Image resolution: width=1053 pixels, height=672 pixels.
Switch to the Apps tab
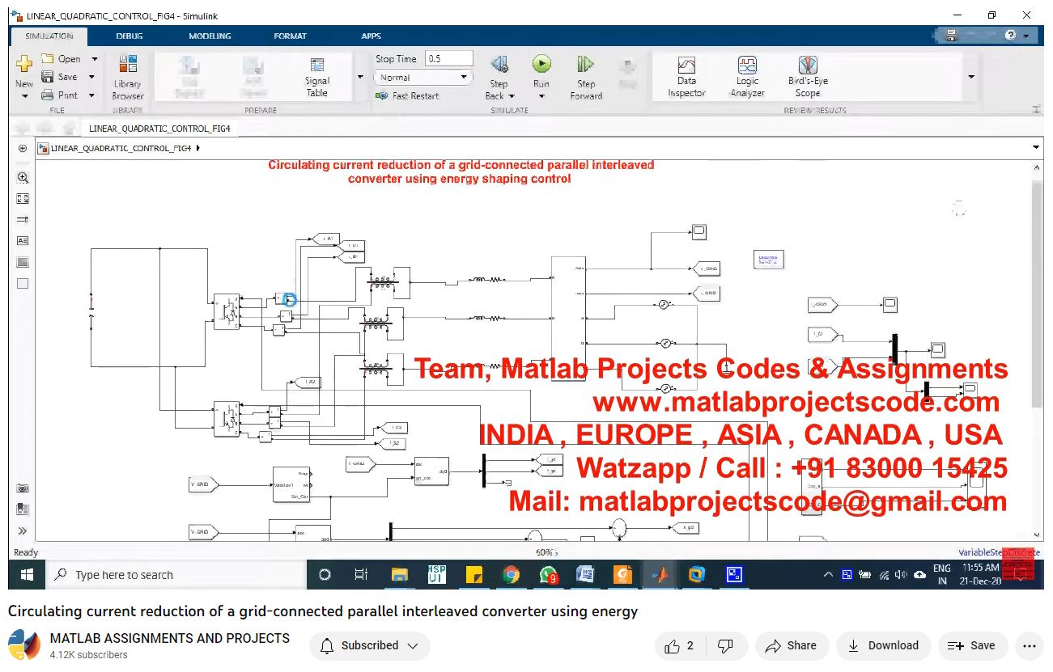pyautogui.click(x=371, y=36)
